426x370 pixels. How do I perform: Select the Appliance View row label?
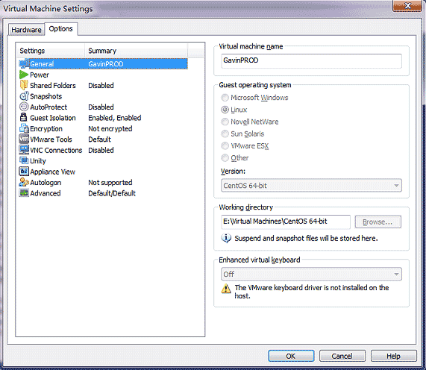[52, 172]
